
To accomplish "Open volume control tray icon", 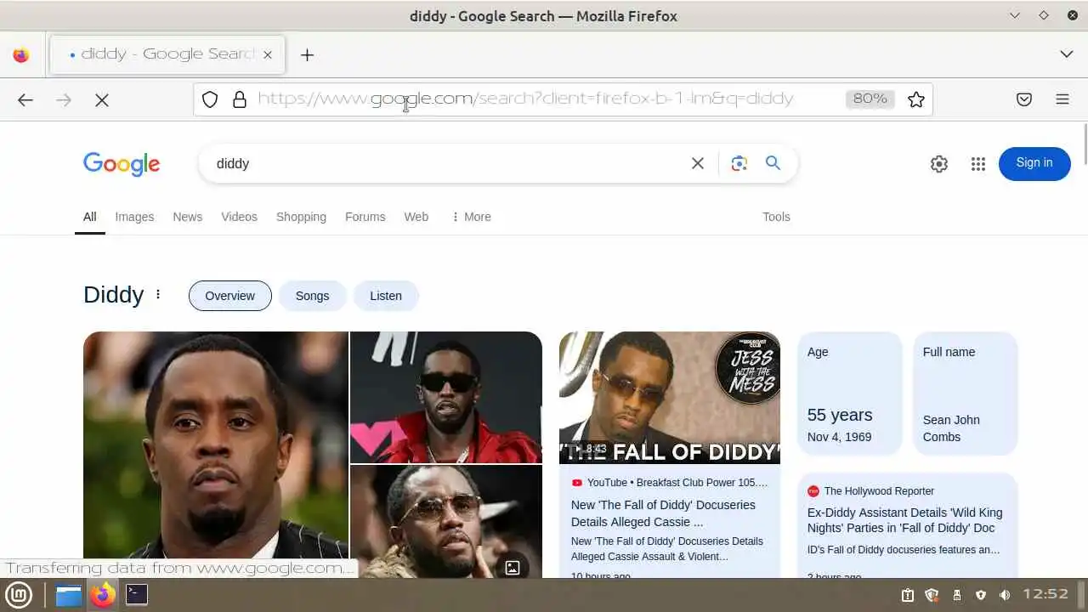I will 1005,595.
